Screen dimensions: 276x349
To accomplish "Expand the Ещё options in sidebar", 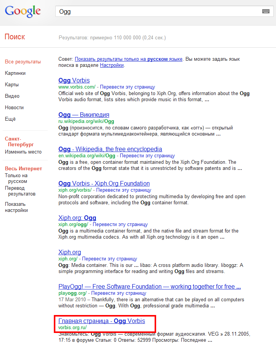I will coord(10,119).
